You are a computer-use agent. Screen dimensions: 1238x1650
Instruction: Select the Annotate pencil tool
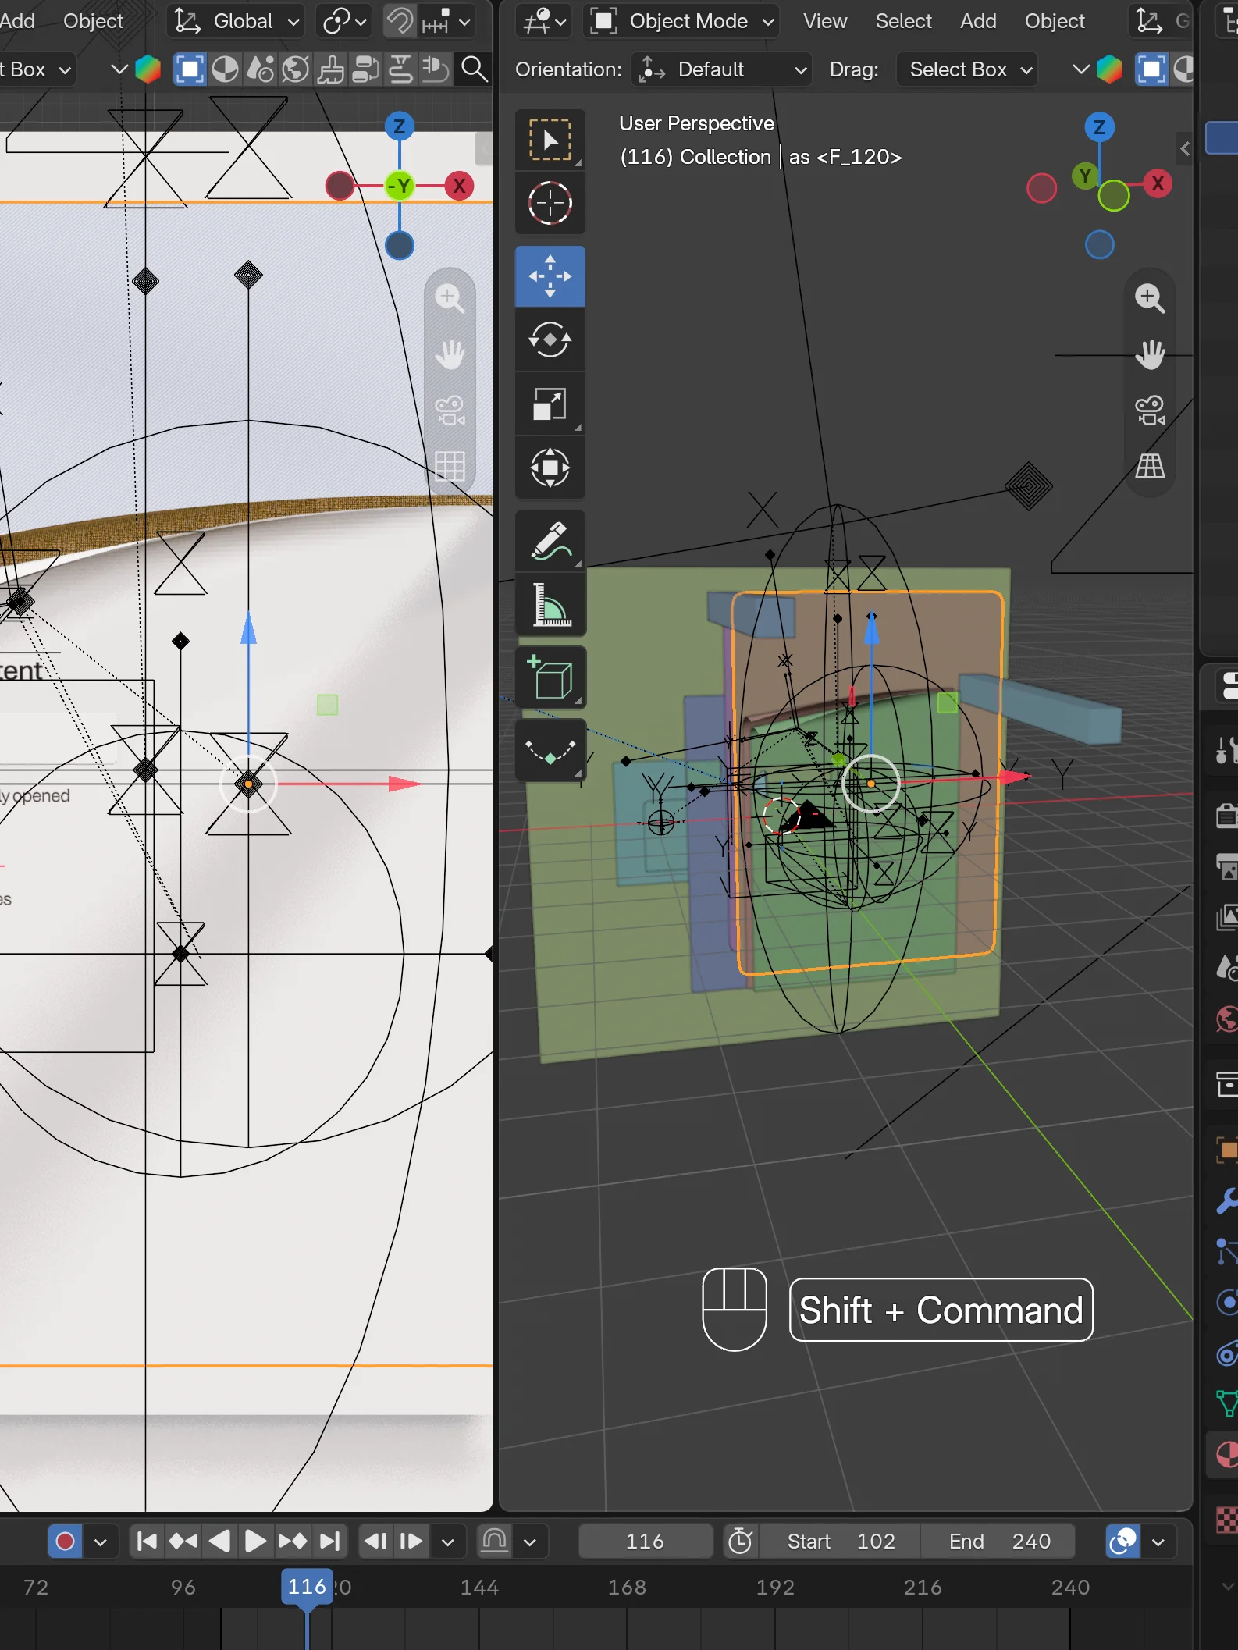[x=550, y=541]
